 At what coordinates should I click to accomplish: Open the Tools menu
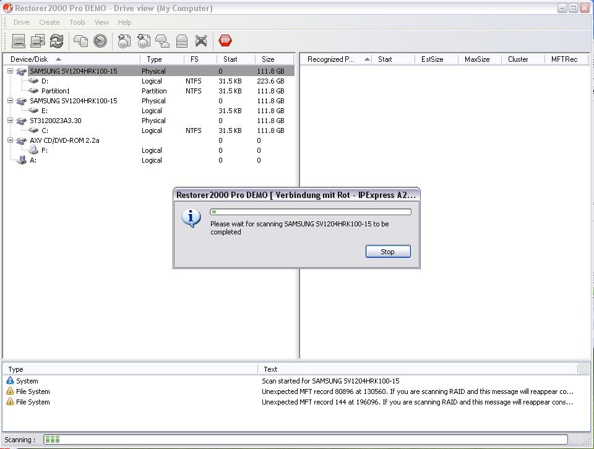pyautogui.click(x=77, y=22)
